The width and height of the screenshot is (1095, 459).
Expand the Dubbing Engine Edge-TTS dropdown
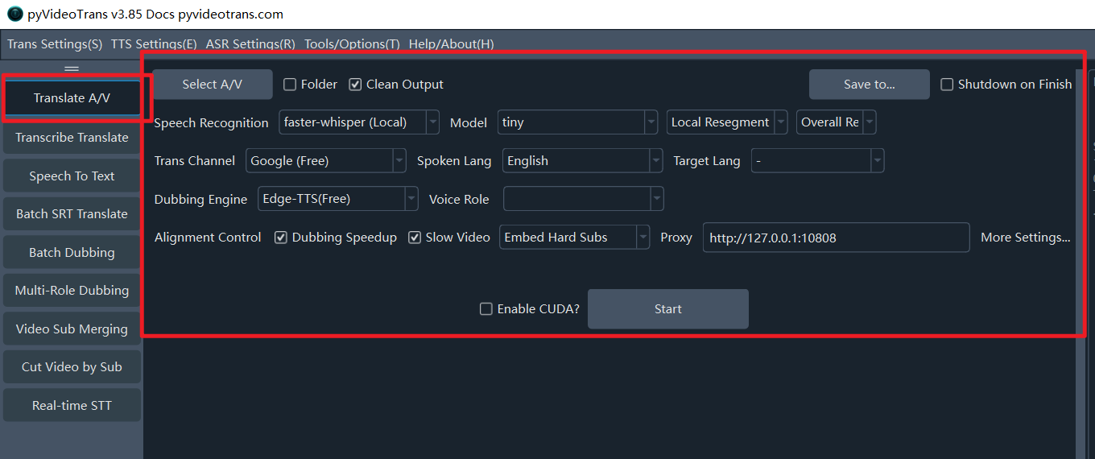pos(338,199)
